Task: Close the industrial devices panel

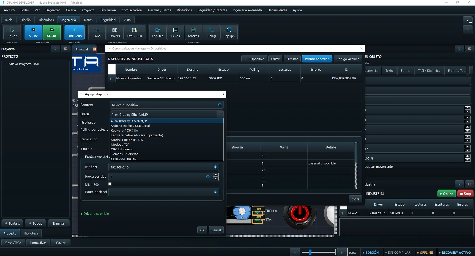Action: [x=469, y=184]
